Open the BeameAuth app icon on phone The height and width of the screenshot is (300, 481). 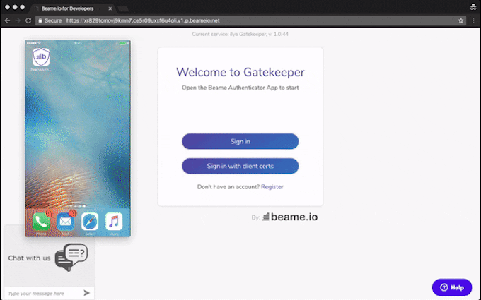click(x=41, y=57)
